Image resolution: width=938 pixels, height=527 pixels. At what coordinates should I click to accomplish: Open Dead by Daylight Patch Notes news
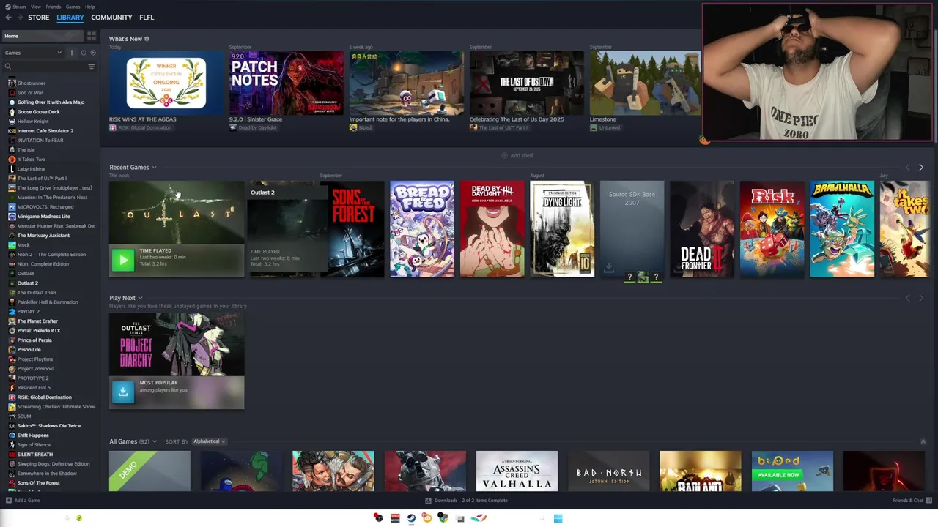pyautogui.click(x=286, y=83)
